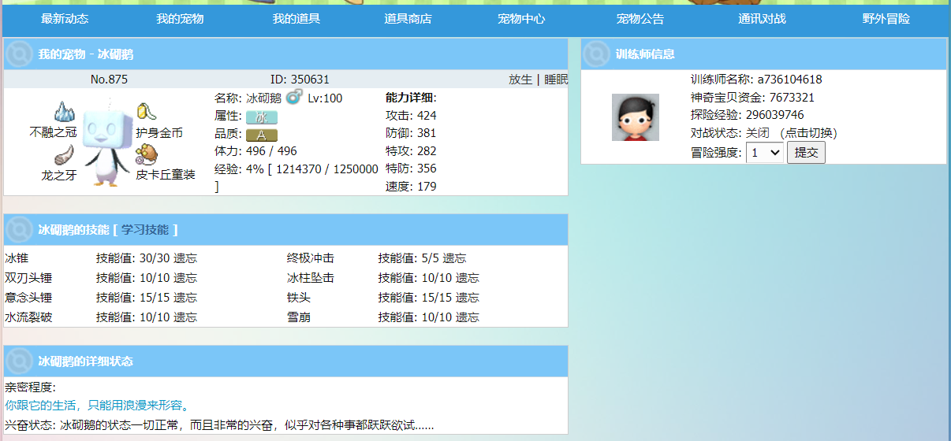The height and width of the screenshot is (441, 951).
Task: Click the 特攻: 282 stat
Action: click(411, 151)
